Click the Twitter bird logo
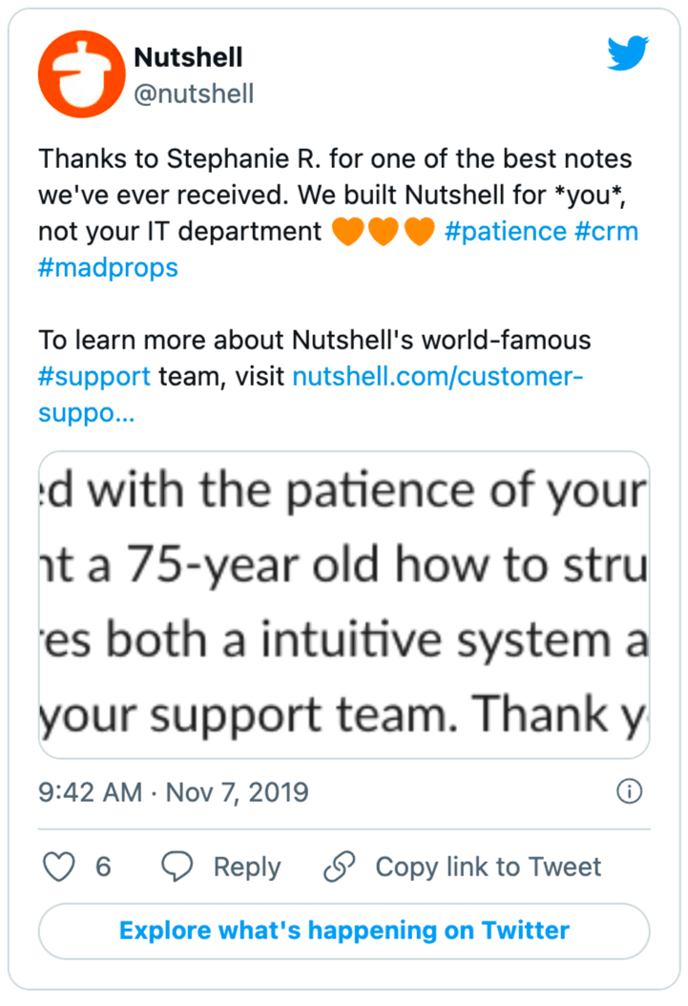This screenshot has height=1006, width=688. coord(628,52)
